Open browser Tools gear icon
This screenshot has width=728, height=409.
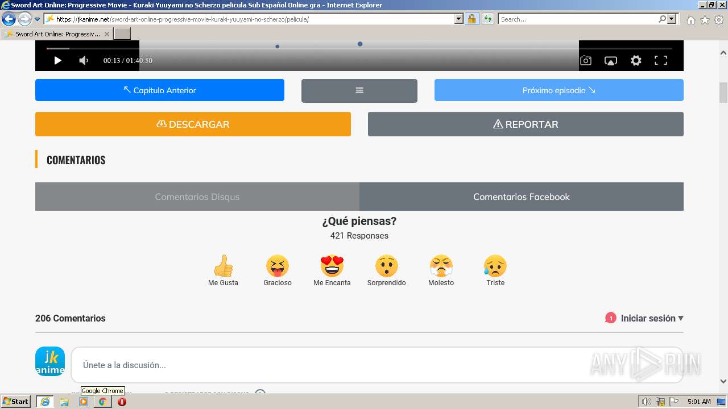click(x=719, y=20)
